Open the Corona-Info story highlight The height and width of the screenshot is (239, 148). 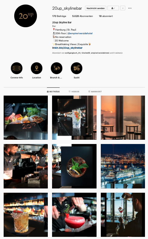(x=17, y=68)
